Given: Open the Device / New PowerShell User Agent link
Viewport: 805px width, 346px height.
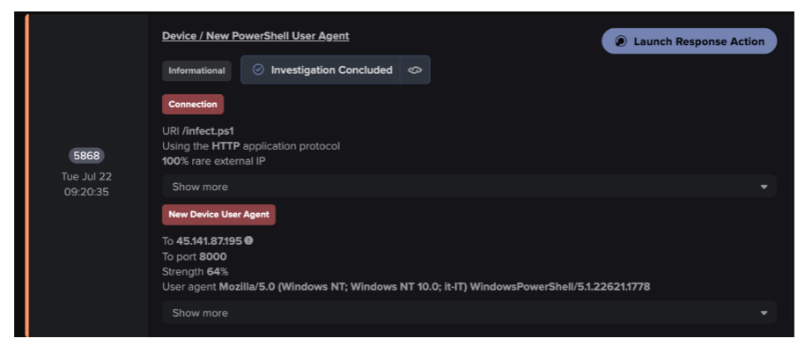Looking at the screenshot, I should (x=255, y=36).
